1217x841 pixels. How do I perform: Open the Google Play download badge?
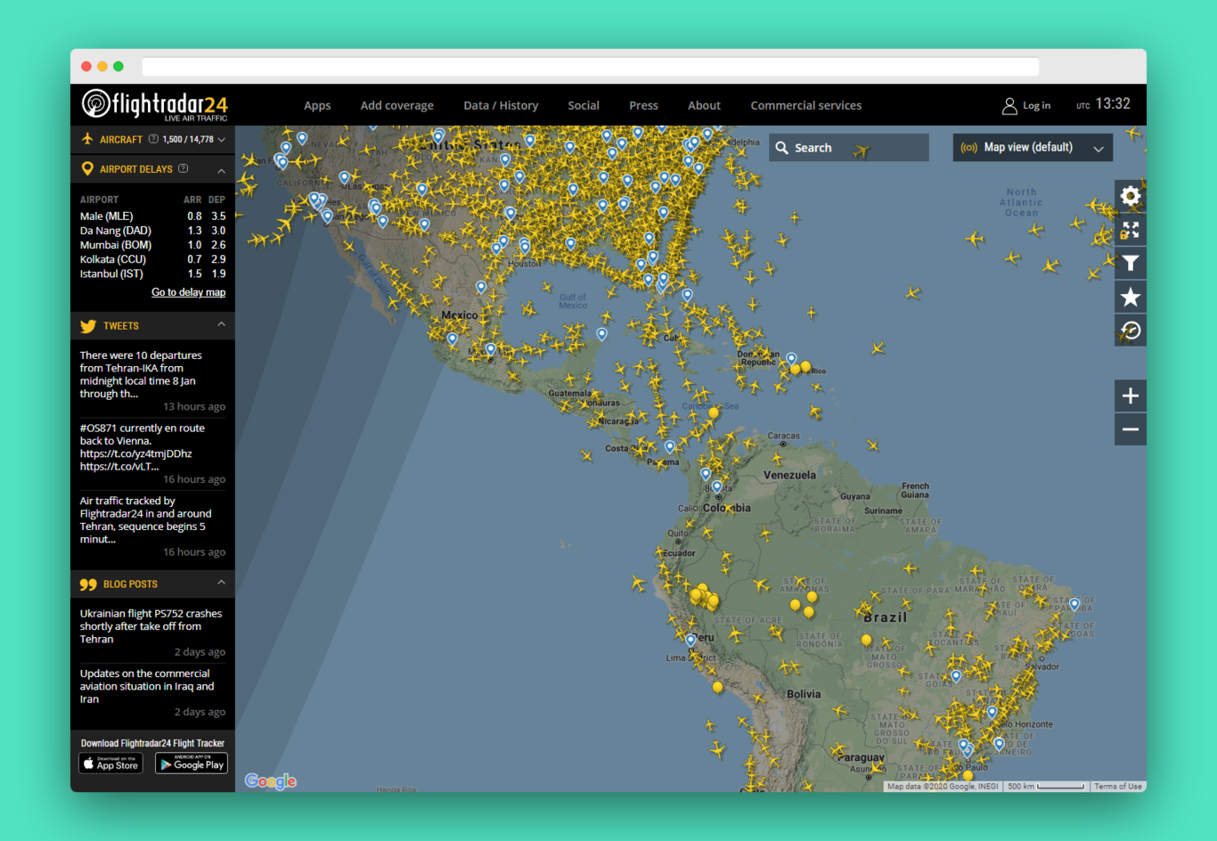click(191, 763)
